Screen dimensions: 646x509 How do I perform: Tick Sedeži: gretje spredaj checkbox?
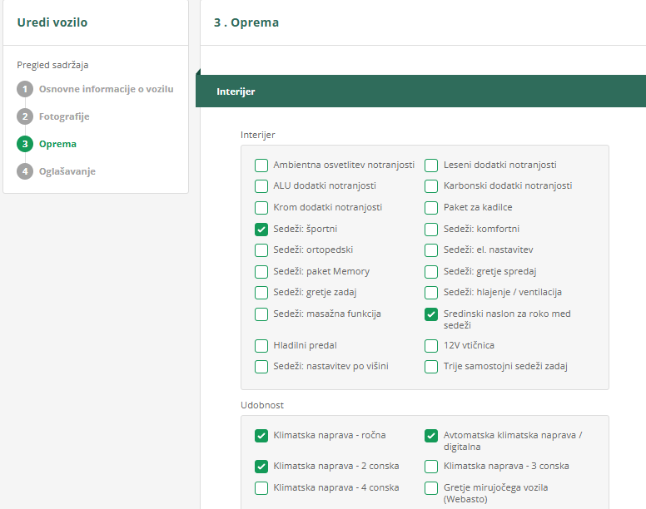[431, 271]
